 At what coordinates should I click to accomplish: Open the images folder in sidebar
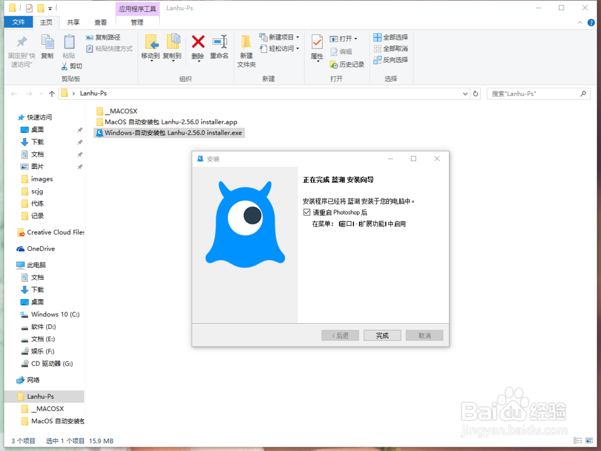[37, 179]
